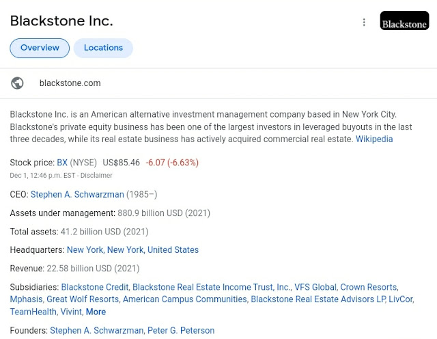Click the Blackstone logo thumbnail
The height and width of the screenshot is (339, 437).
(x=404, y=21)
